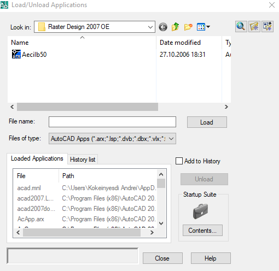279x271 pixels.
Task: Toggle the Add to History checkbox
Action: coord(179,161)
